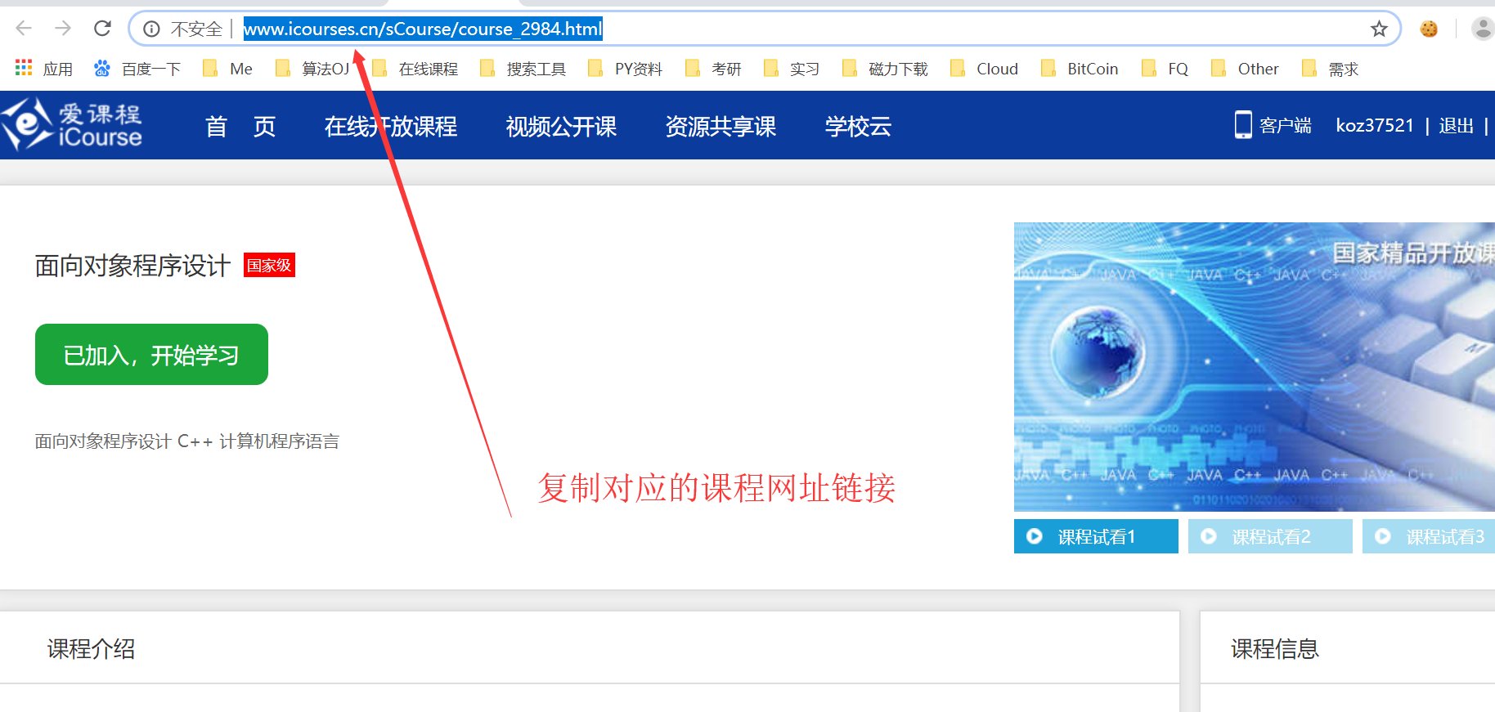
Task: Play 课程试看1 preview
Action: click(1096, 536)
